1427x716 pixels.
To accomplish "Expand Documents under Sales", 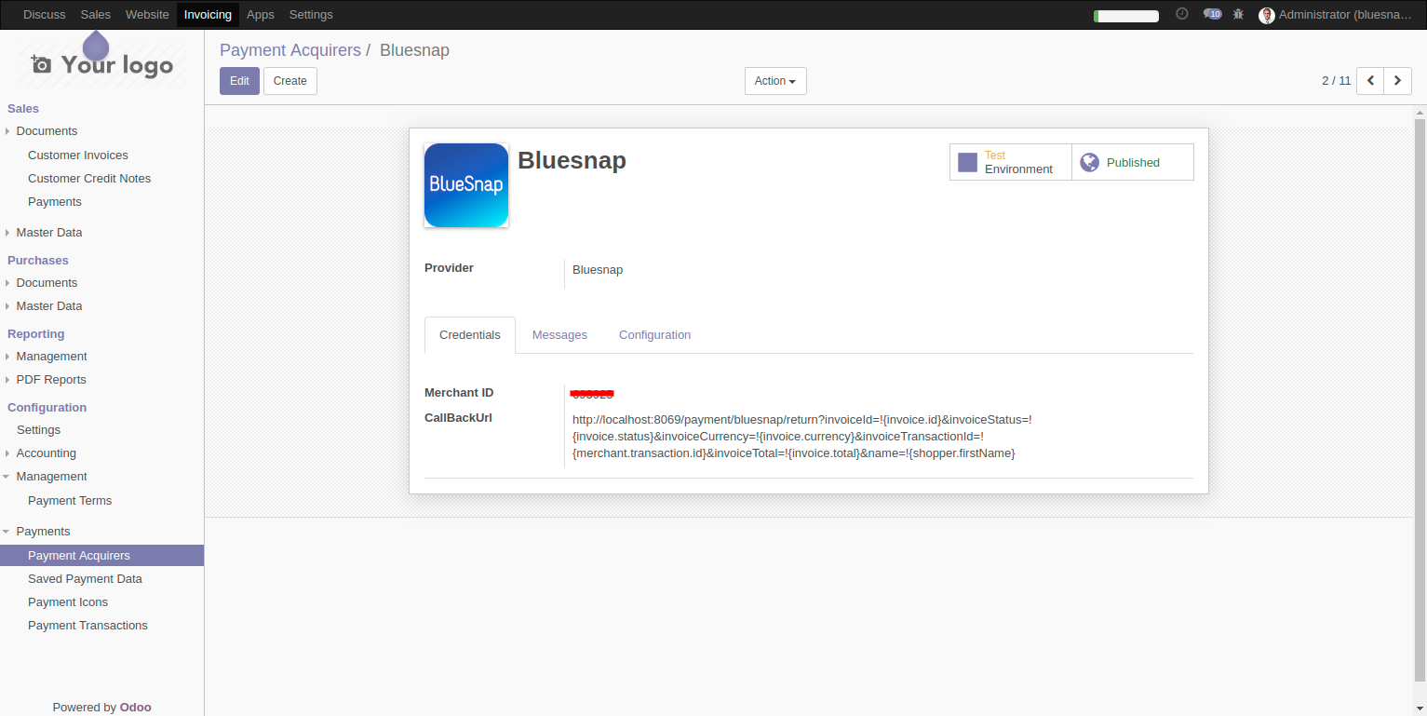I will coord(47,131).
